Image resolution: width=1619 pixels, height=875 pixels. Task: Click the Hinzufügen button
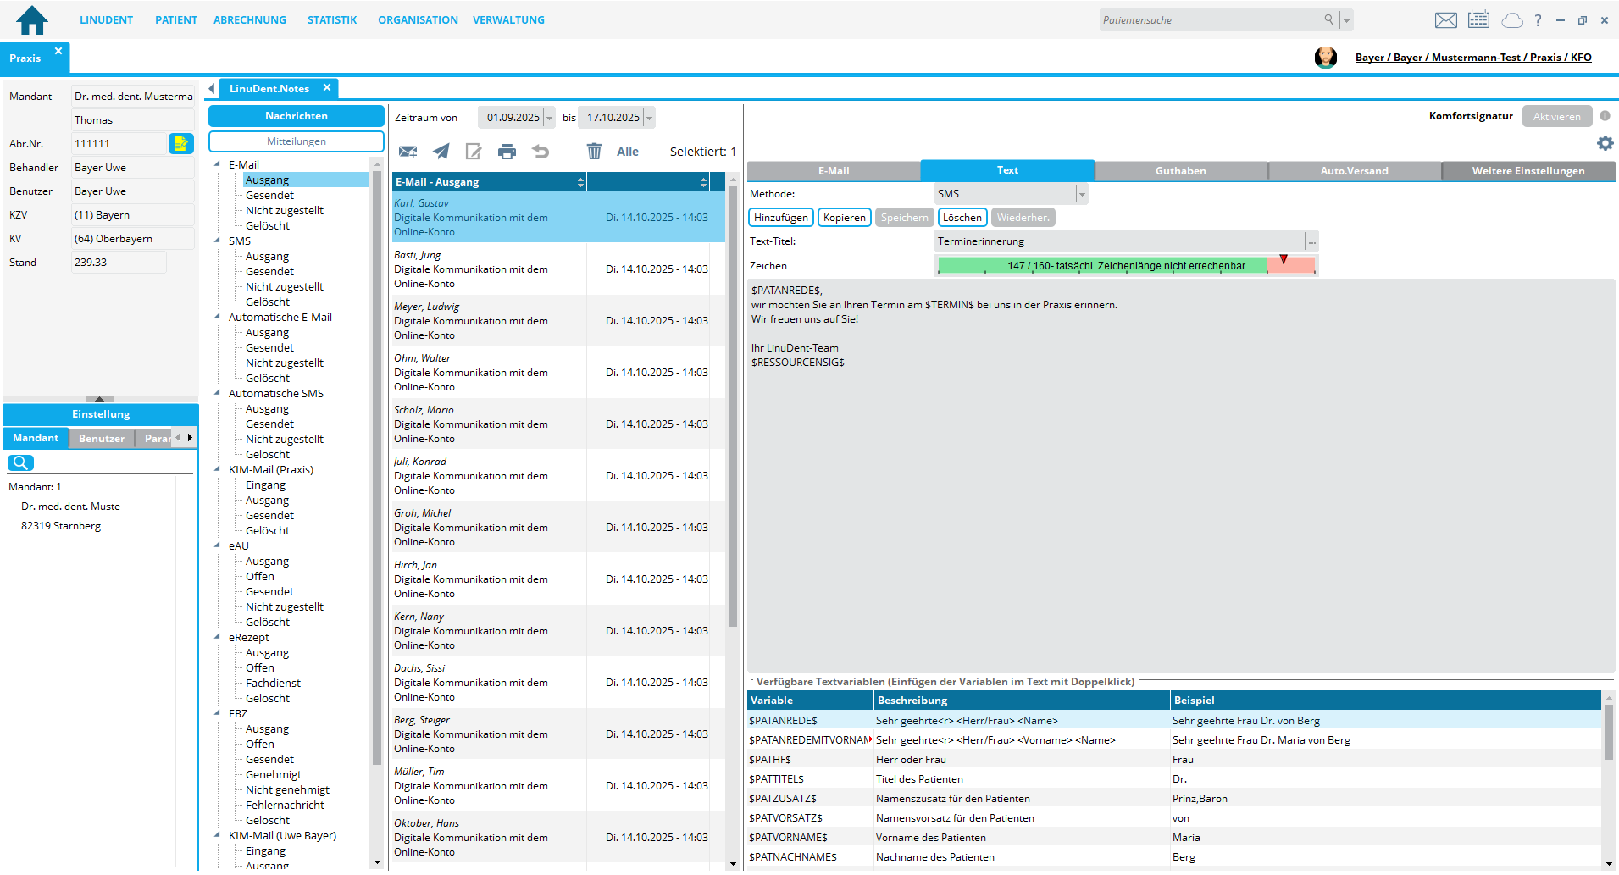pyautogui.click(x=780, y=218)
